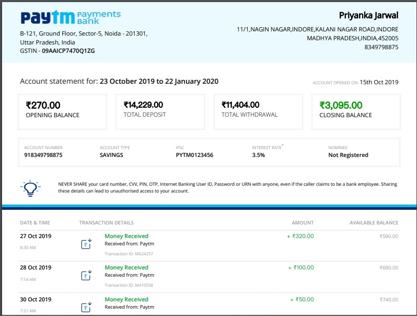Click the ₹11,404.00 total withdrawal amount
Viewport: 417px width, 316px height.
pyautogui.click(x=240, y=105)
